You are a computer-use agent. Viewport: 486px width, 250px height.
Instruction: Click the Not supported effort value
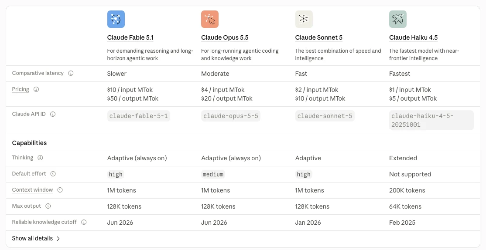(x=410, y=174)
